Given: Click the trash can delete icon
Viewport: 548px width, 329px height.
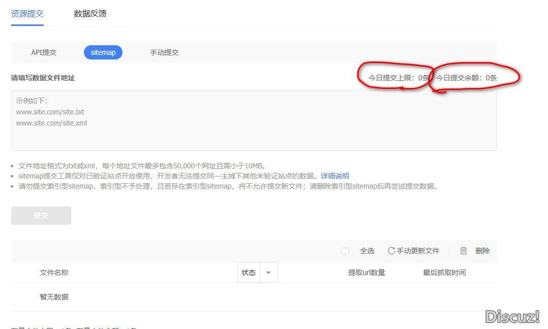Looking at the screenshot, I should (x=464, y=251).
